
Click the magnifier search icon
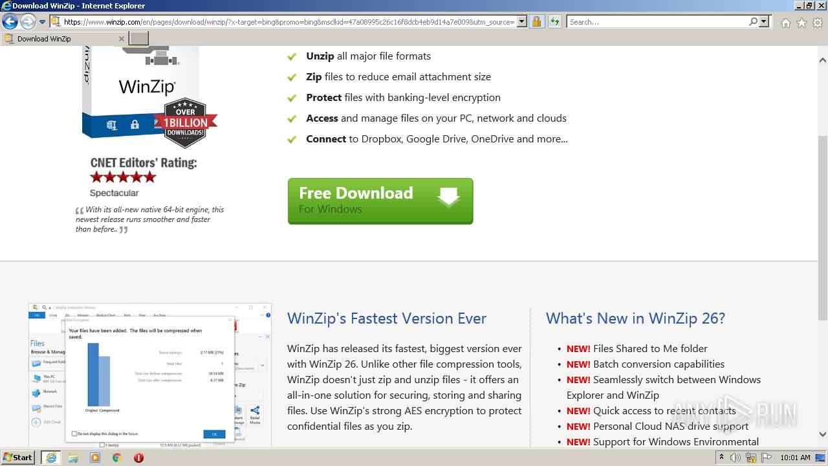coord(753,22)
